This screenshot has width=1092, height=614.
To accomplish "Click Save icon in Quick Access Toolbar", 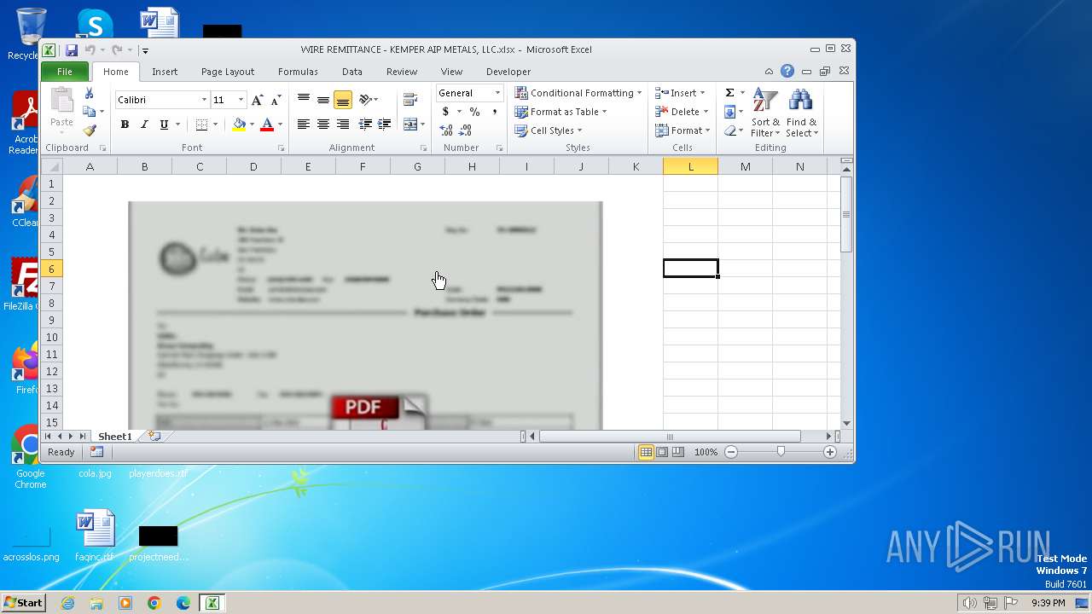I will point(72,49).
